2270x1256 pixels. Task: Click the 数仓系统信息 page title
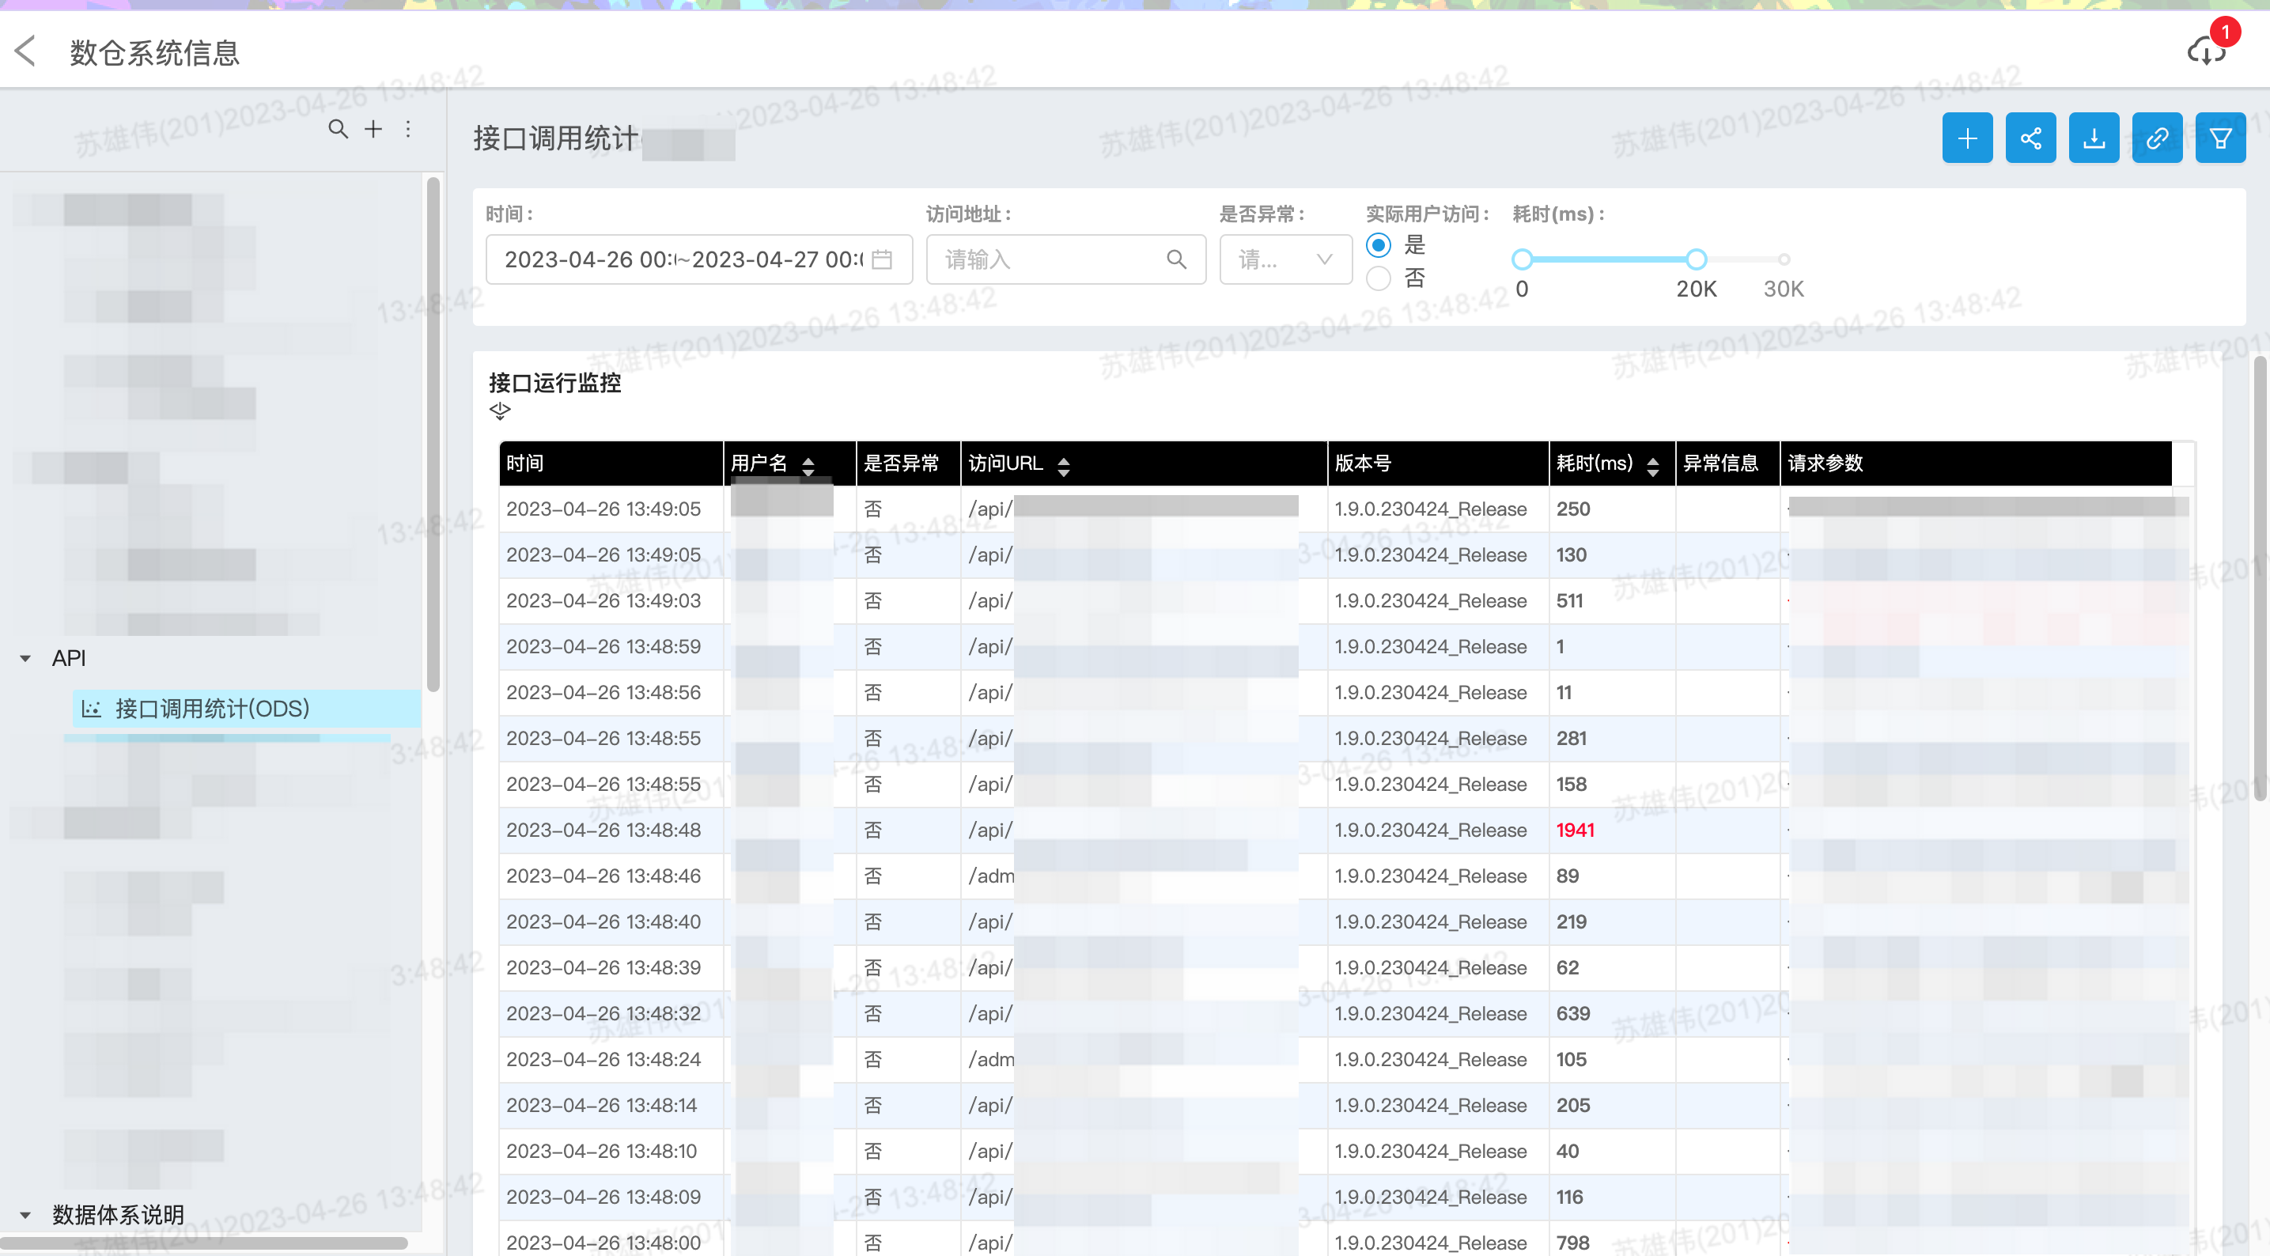155,53
